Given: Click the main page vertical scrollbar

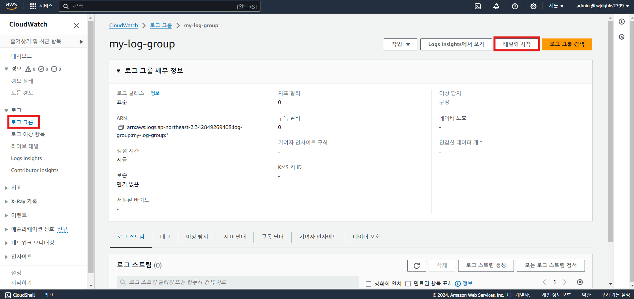Looking at the screenshot, I should (x=610, y=131).
